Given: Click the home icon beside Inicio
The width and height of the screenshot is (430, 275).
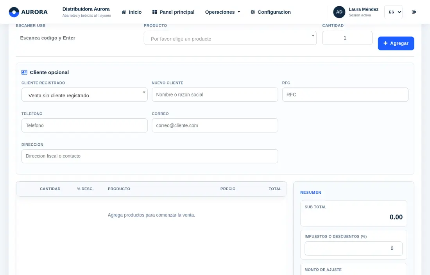Looking at the screenshot, I should (124, 12).
